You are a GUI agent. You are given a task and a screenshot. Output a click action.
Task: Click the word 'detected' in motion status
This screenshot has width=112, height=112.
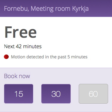coord(35,57)
